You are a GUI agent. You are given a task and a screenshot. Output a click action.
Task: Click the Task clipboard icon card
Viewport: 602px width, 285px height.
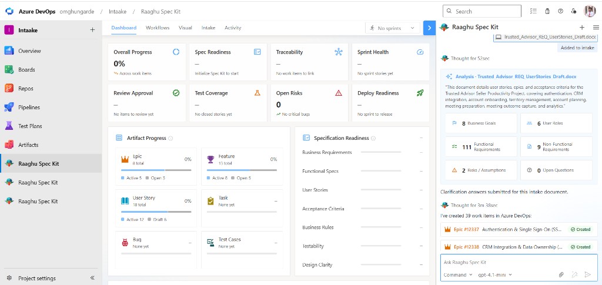click(210, 200)
